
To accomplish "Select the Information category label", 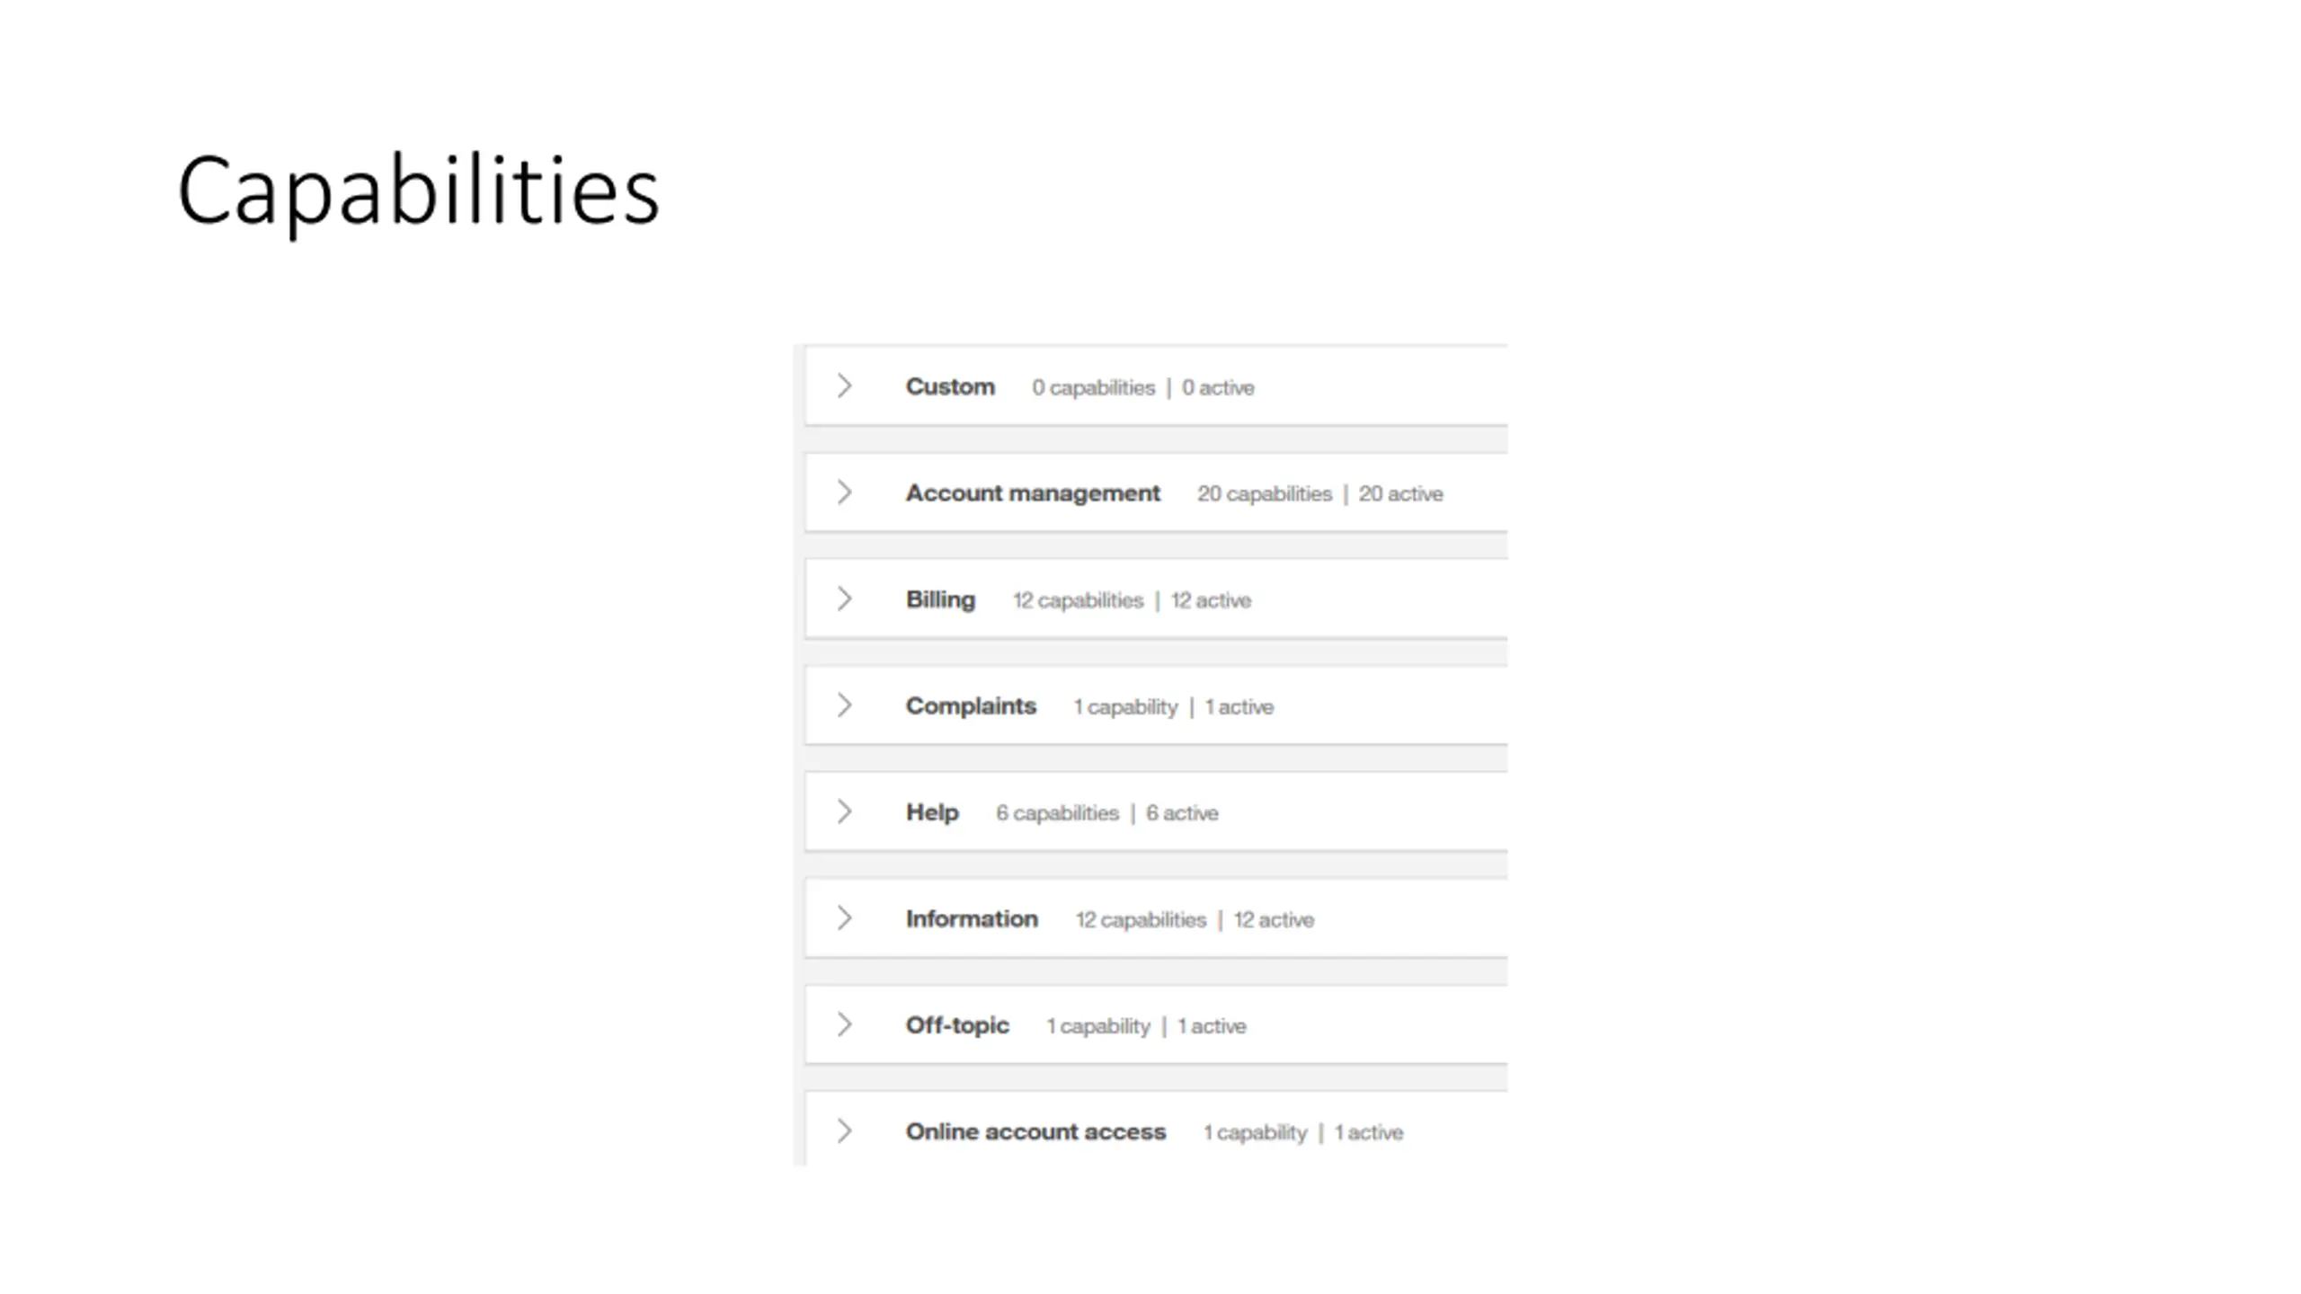I will coord(972,919).
